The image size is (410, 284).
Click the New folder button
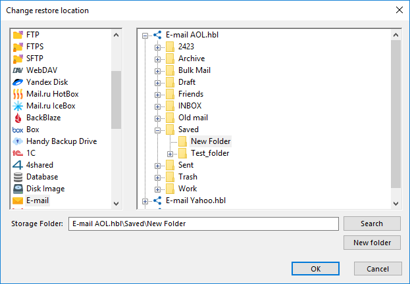(372, 243)
